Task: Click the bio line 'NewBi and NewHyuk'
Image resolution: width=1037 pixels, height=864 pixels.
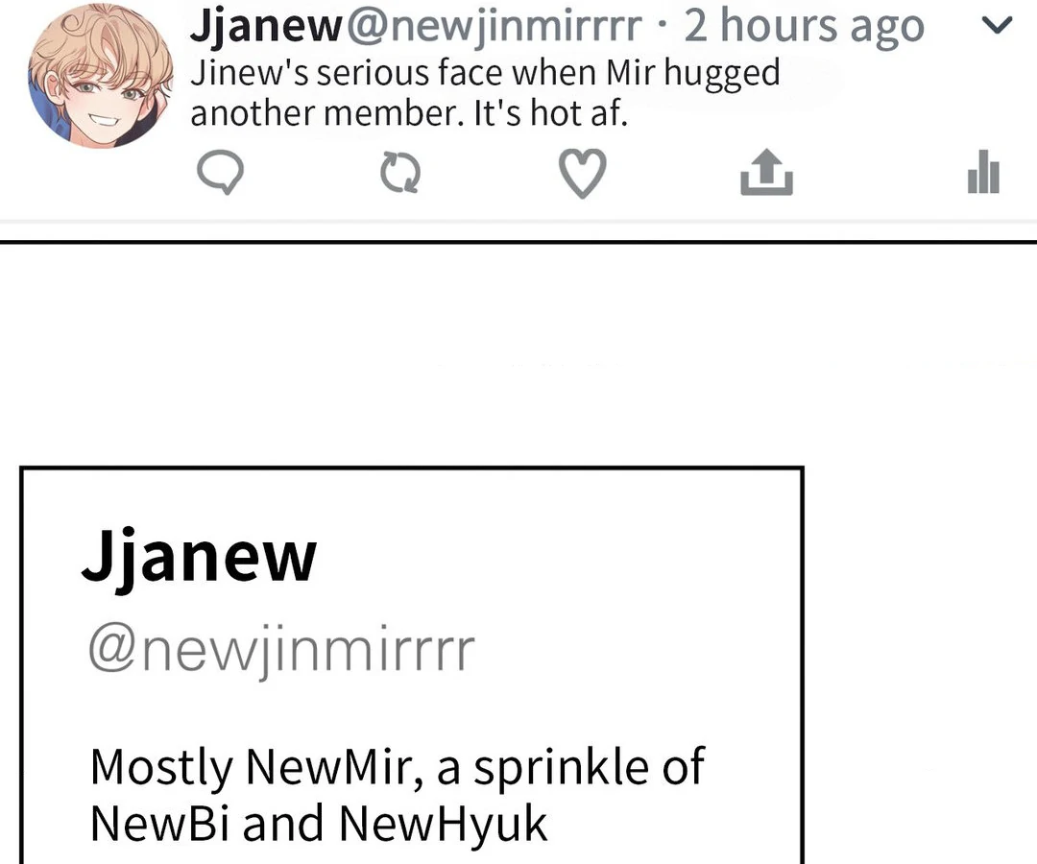Action: [319, 823]
